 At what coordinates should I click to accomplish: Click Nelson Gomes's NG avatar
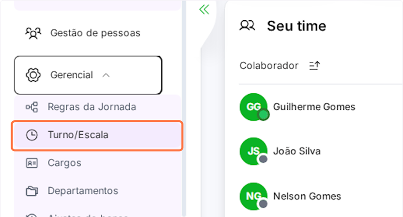click(253, 196)
